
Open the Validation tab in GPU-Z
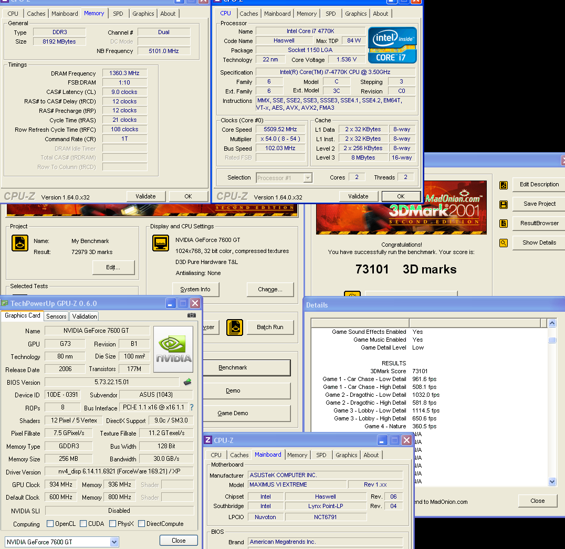[85, 316]
